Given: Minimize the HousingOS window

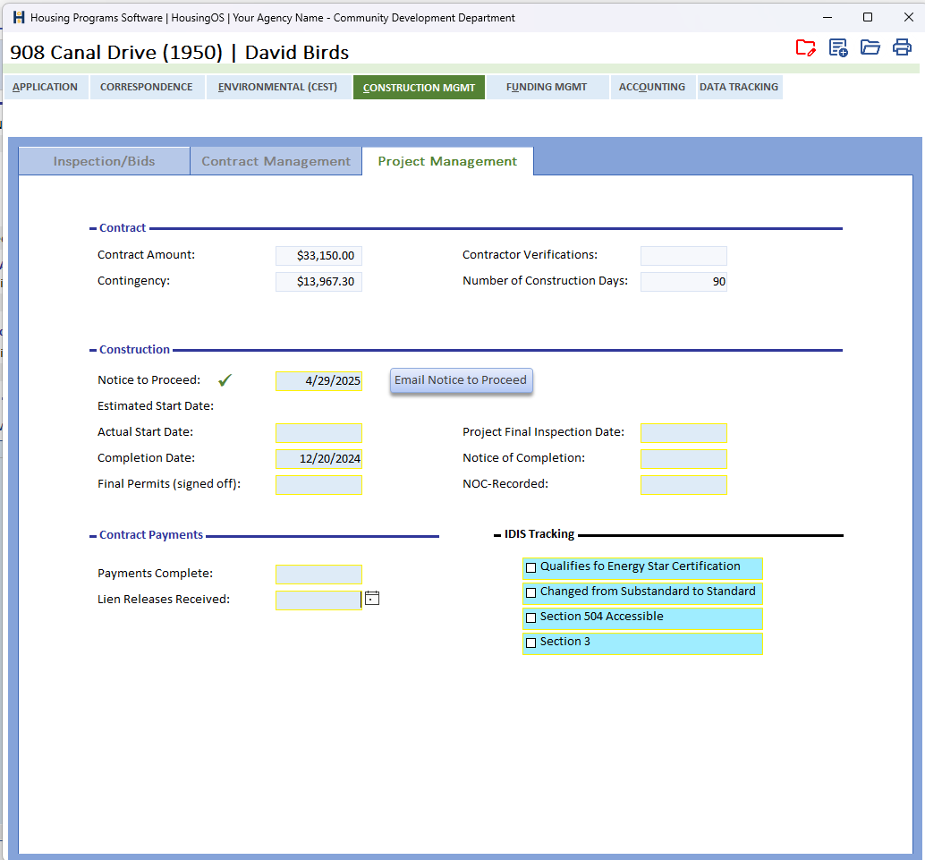Looking at the screenshot, I should 827,17.
